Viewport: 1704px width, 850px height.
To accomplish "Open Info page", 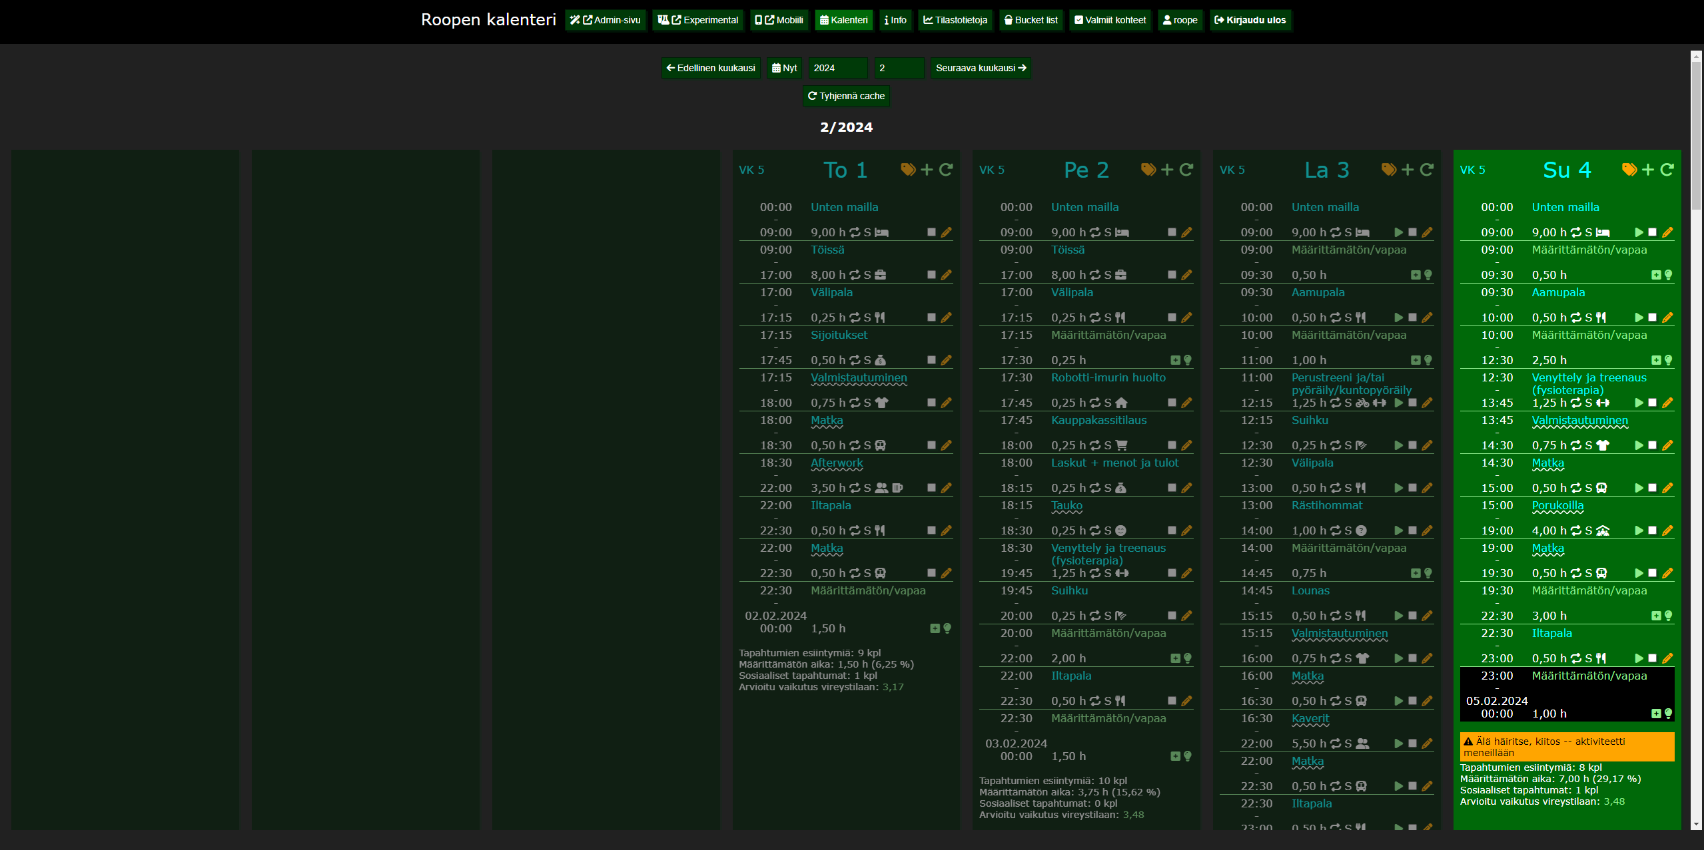I will [x=895, y=20].
